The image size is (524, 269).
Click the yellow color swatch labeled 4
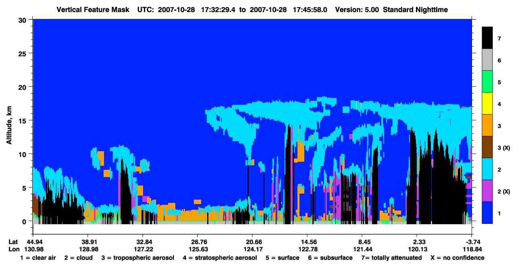click(x=487, y=104)
